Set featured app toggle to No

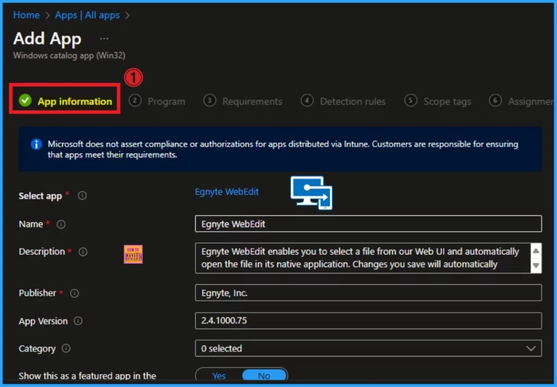(x=264, y=376)
